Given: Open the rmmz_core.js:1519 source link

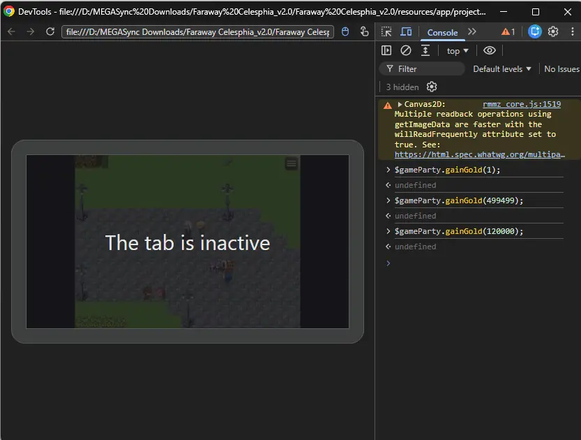Looking at the screenshot, I should [522, 104].
